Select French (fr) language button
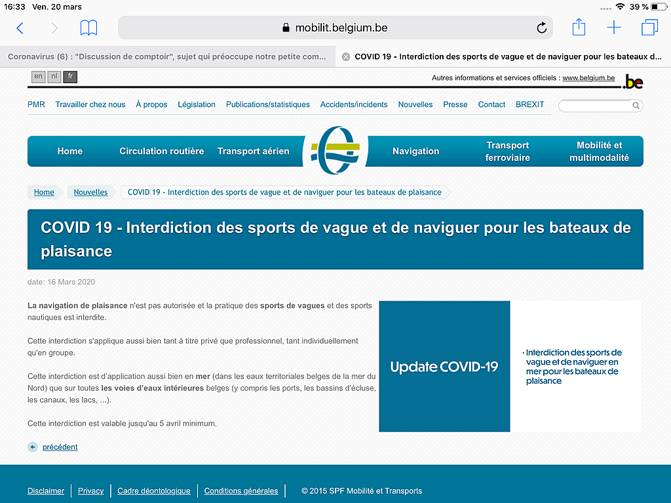The width and height of the screenshot is (671, 503). tap(70, 77)
